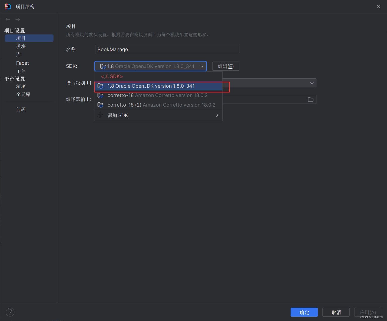Open the SDK combo box dropdown arrow
The height and width of the screenshot is (321, 387).
pos(202,66)
